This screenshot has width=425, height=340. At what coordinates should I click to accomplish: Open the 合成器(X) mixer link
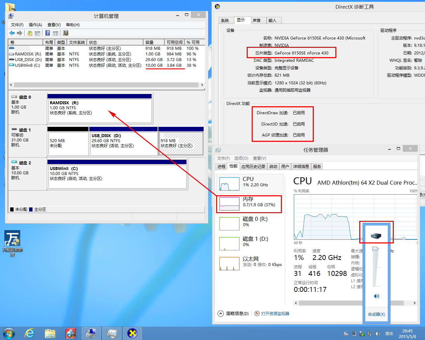point(377,314)
